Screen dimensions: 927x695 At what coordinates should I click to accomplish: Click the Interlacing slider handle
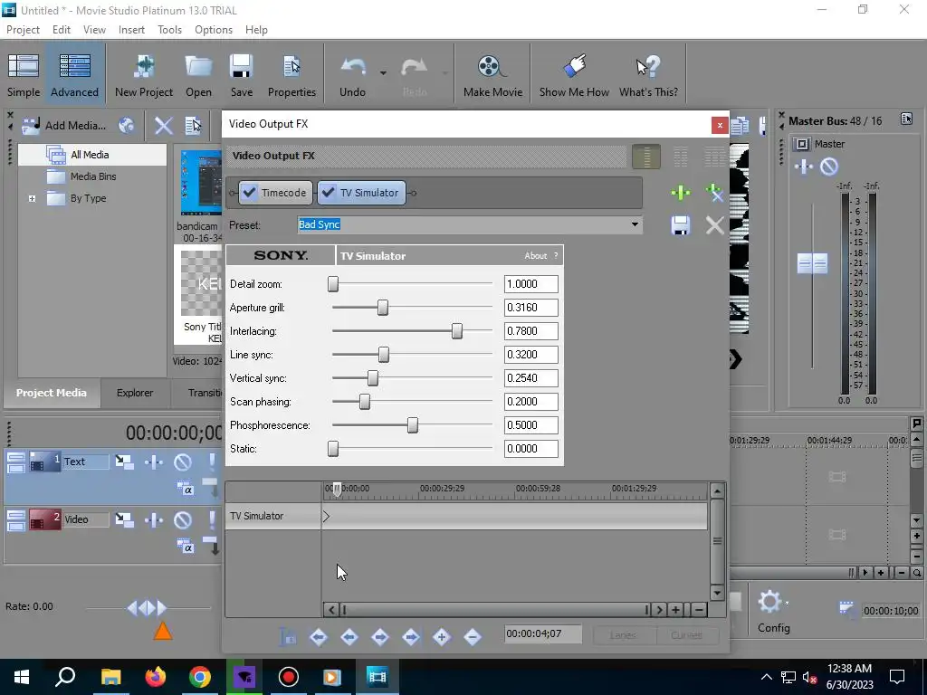pyautogui.click(x=457, y=331)
